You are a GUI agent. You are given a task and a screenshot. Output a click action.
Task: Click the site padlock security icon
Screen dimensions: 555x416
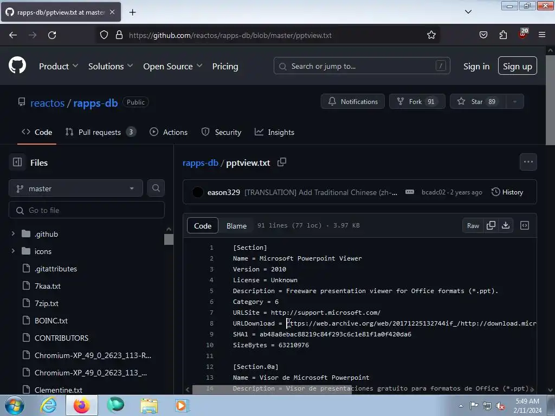(119, 35)
